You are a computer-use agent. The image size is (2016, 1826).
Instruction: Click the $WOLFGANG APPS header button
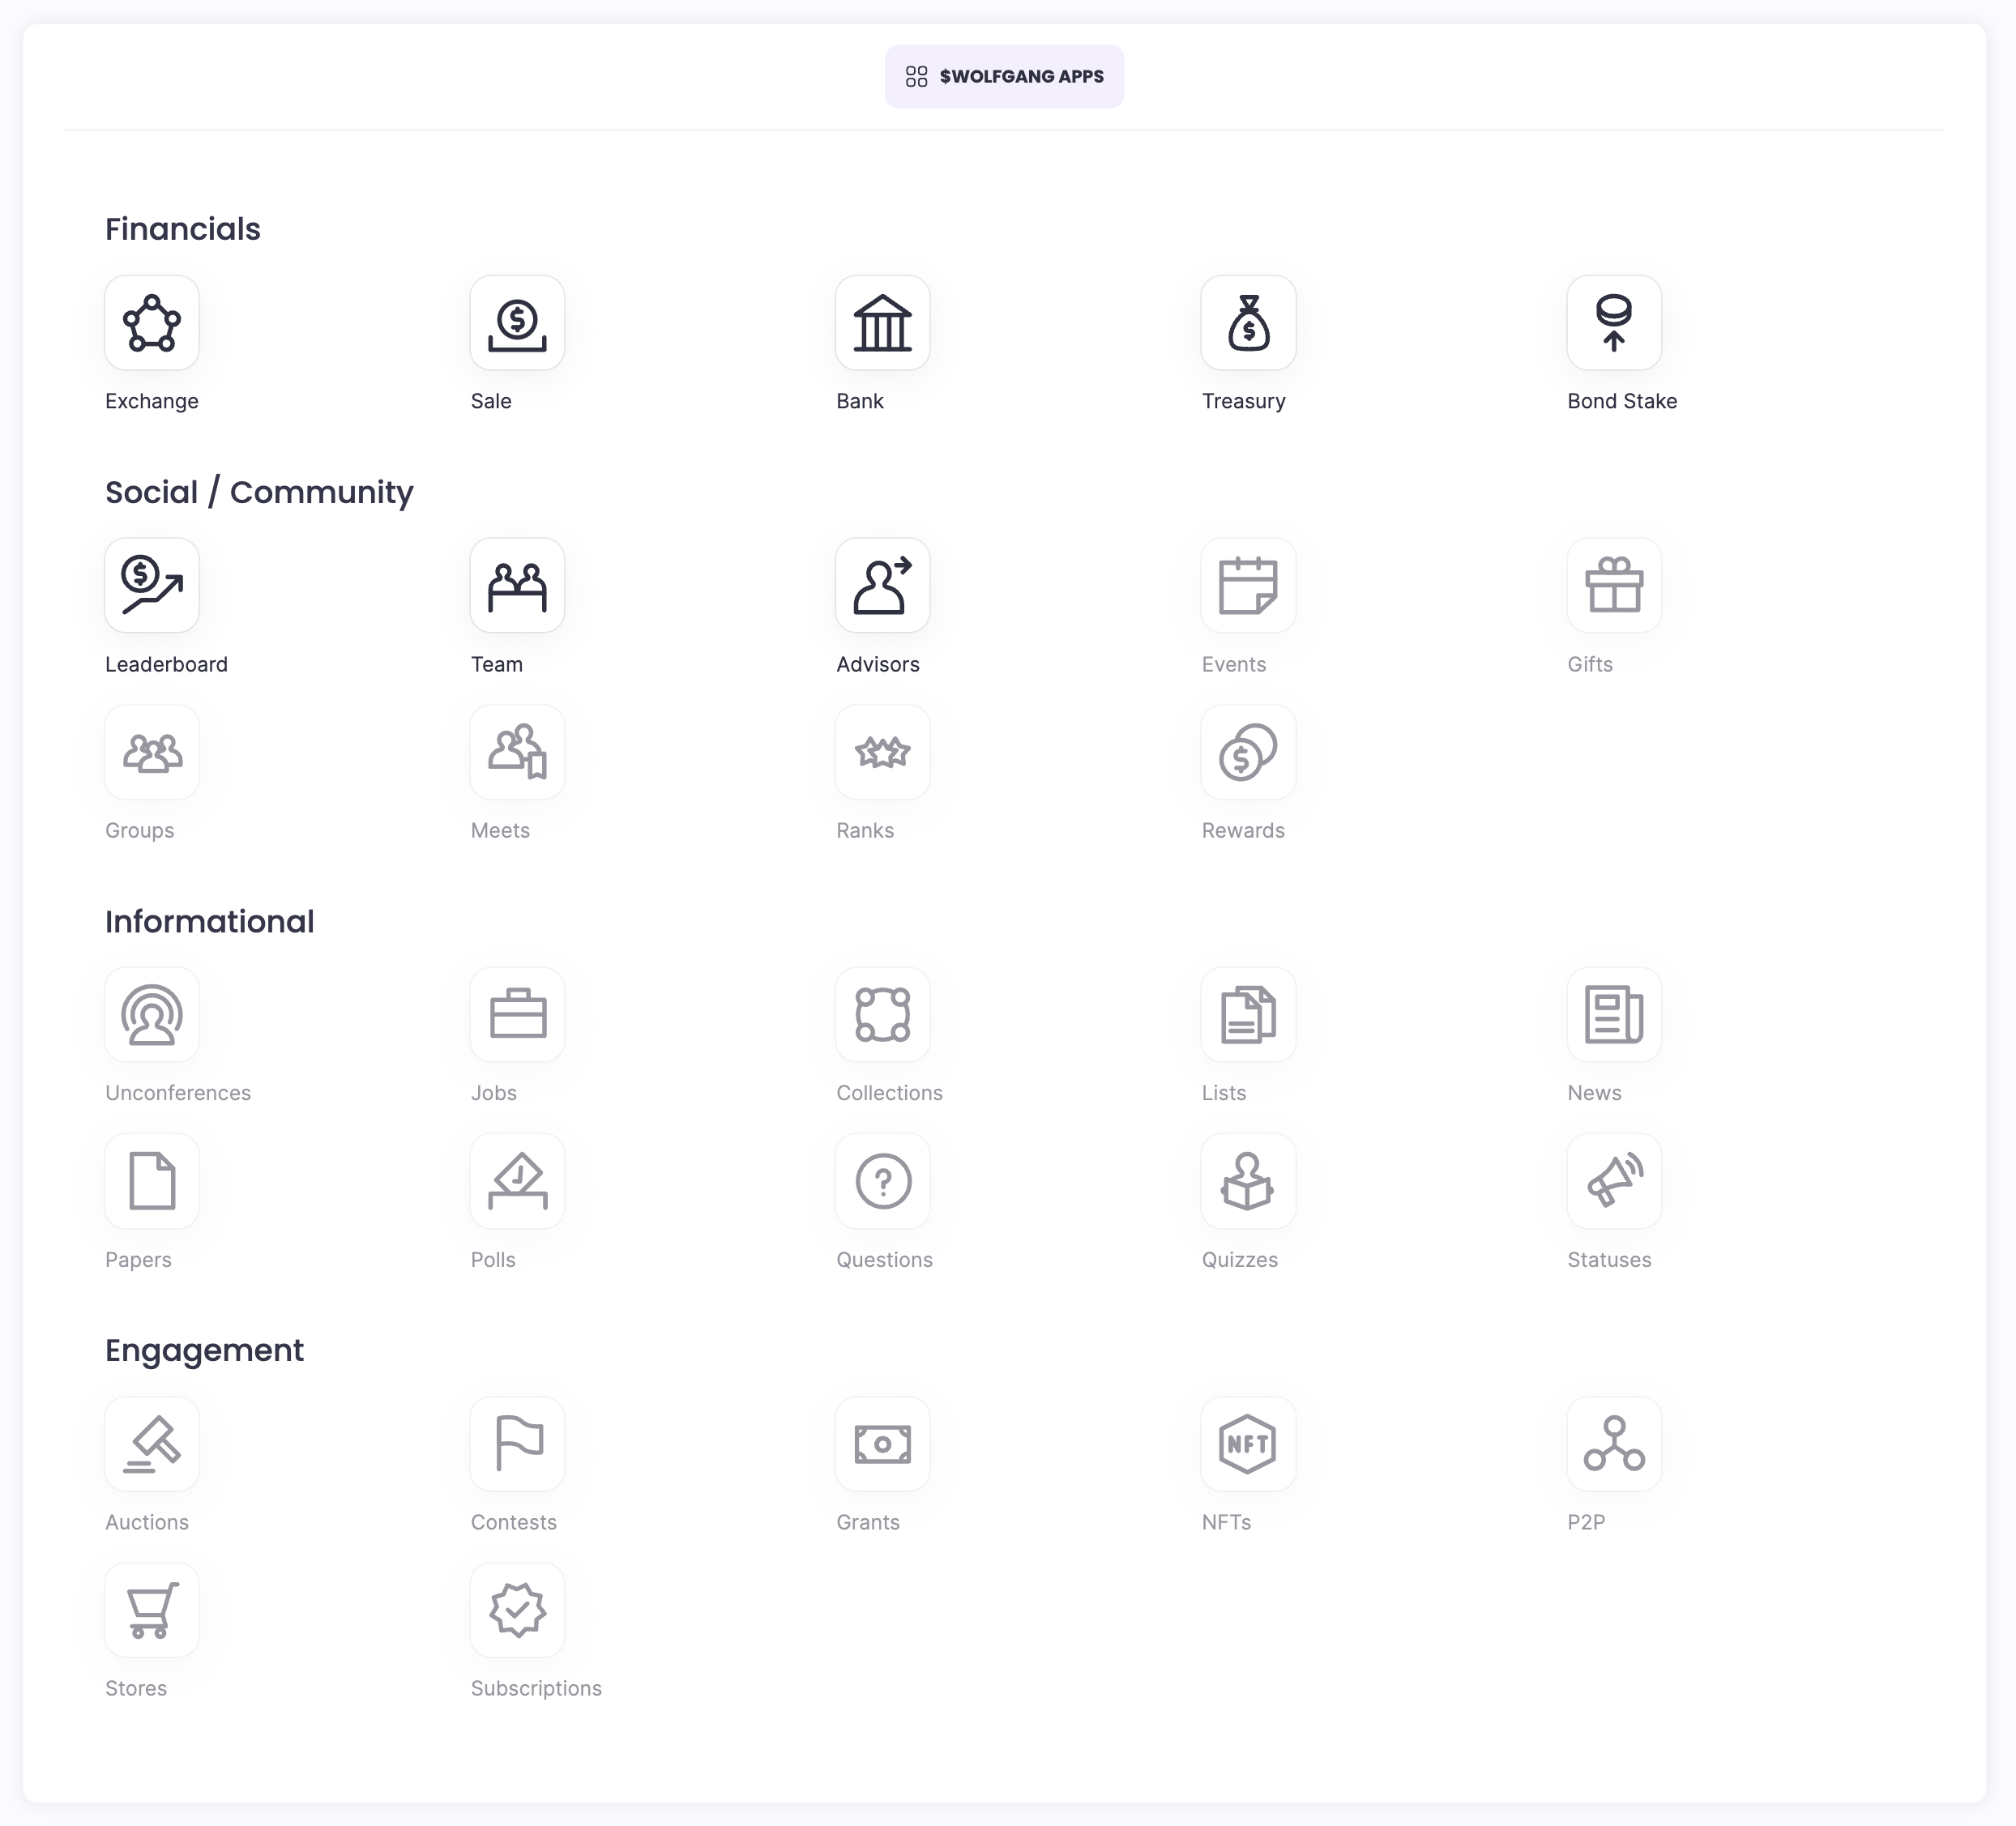(x=1004, y=77)
